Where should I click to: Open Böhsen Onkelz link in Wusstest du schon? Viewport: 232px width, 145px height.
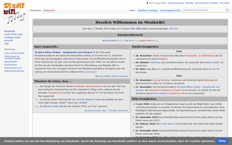tap(51, 106)
